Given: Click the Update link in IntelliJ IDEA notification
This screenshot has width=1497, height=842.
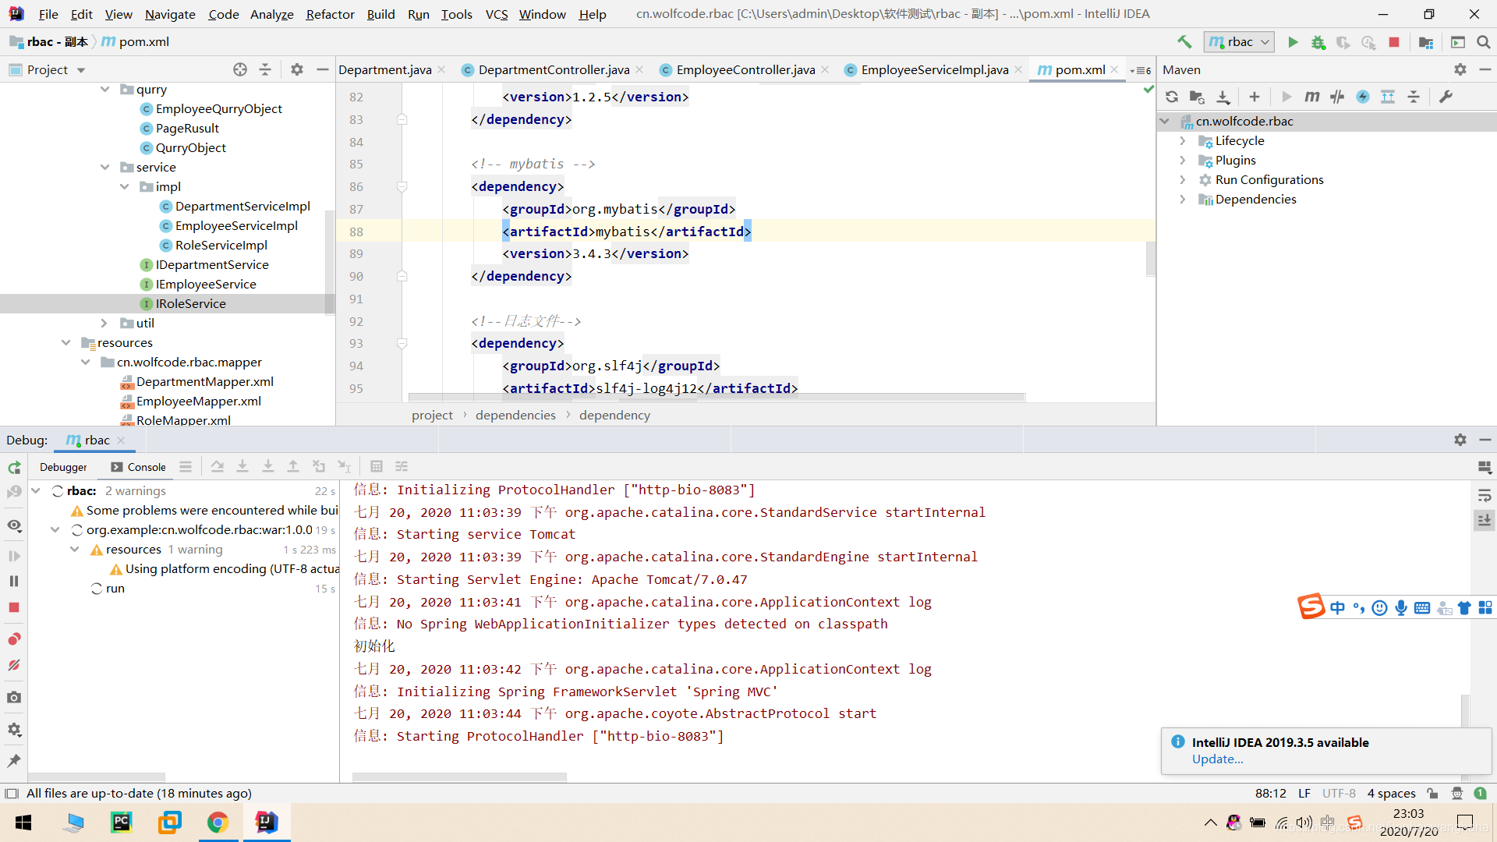Looking at the screenshot, I should tap(1216, 759).
